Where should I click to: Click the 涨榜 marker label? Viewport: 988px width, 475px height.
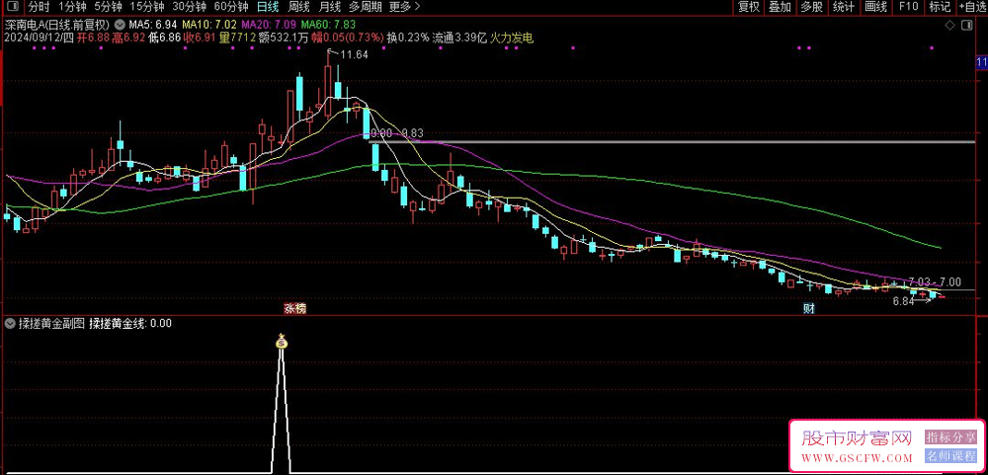294,309
